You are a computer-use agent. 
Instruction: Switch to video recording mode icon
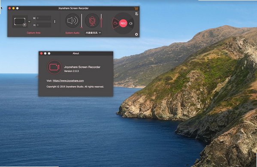(115, 23)
